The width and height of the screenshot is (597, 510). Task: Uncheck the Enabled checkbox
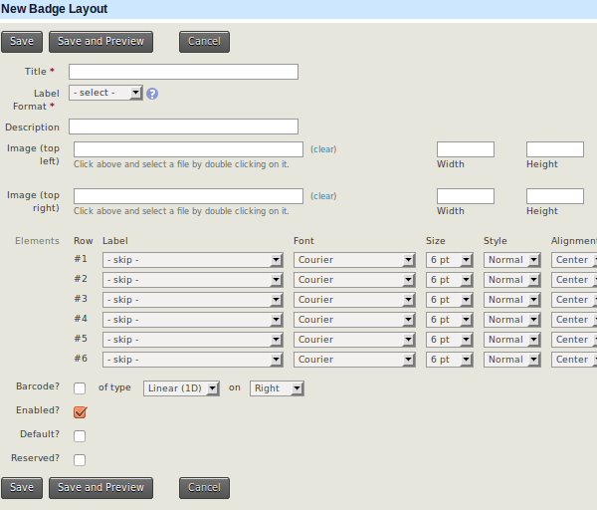(80, 411)
